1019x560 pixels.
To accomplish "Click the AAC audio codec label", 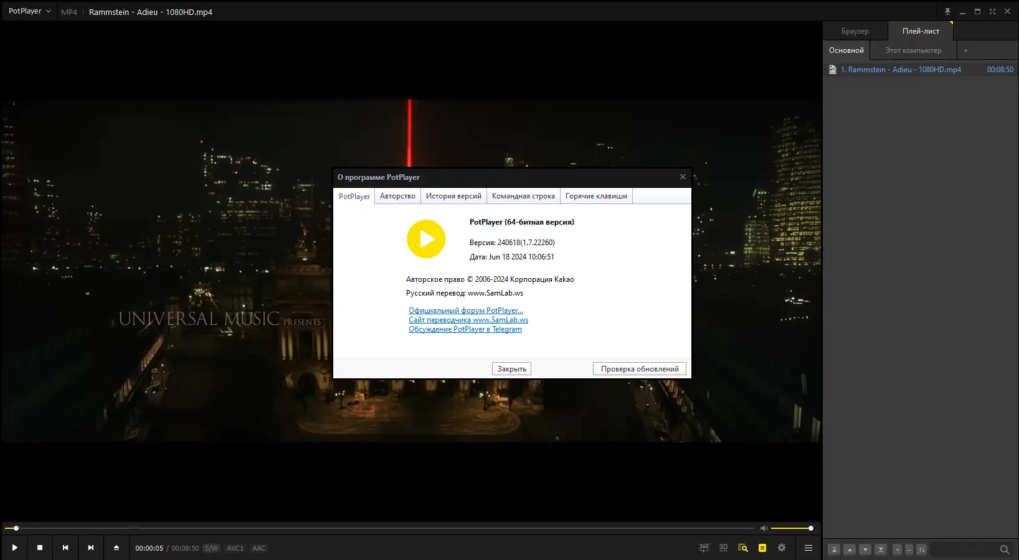I will (259, 548).
